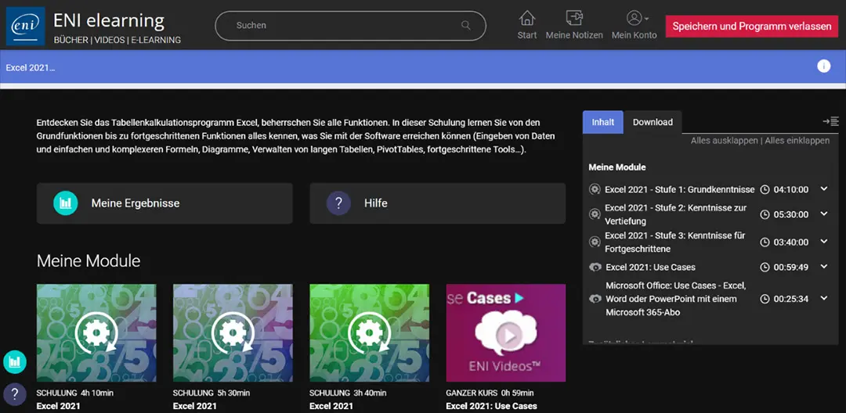Click the teal chart icon at bottom left
This screenshot has height=413, width=846.
pyautogui.click(x=15, y=361)
